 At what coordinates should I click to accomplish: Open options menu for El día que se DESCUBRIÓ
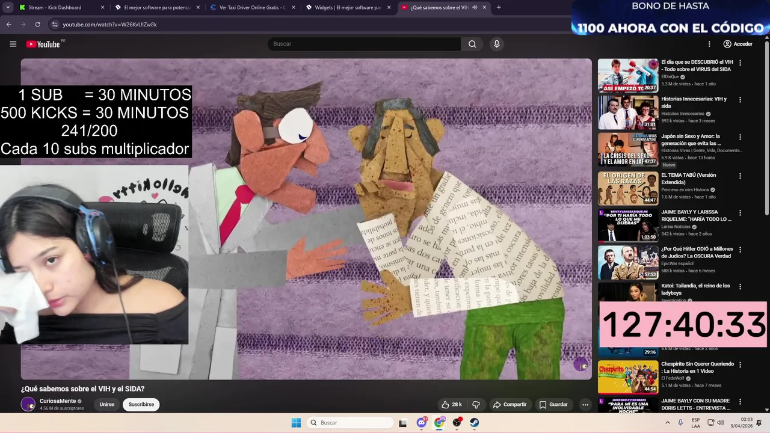(741, 63)
